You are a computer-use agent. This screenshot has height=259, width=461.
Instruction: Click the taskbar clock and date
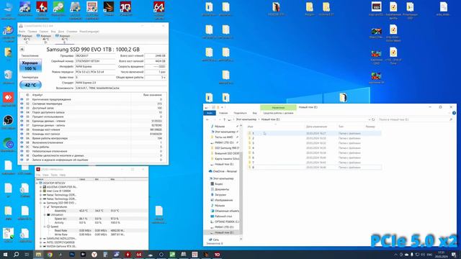pos(442,254)
